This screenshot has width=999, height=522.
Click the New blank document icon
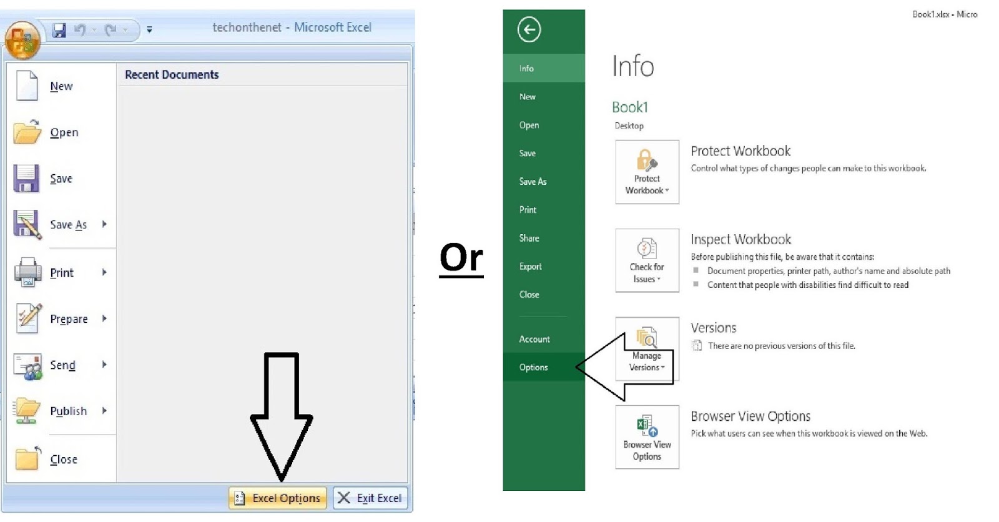(x=27, y=86)
